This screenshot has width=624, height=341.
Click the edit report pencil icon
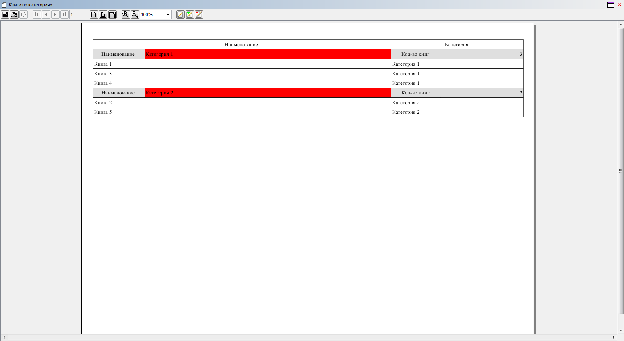180,15
